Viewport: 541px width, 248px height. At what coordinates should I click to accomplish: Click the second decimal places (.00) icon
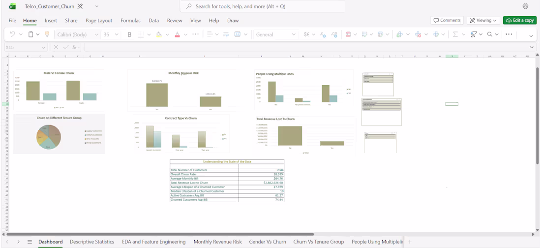[334, 34]
